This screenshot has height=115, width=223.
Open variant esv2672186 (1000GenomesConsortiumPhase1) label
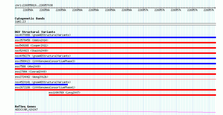(45, 87)
